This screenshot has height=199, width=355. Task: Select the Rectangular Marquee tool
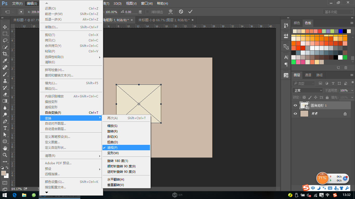pyautogui.click(x=5, y=34)
